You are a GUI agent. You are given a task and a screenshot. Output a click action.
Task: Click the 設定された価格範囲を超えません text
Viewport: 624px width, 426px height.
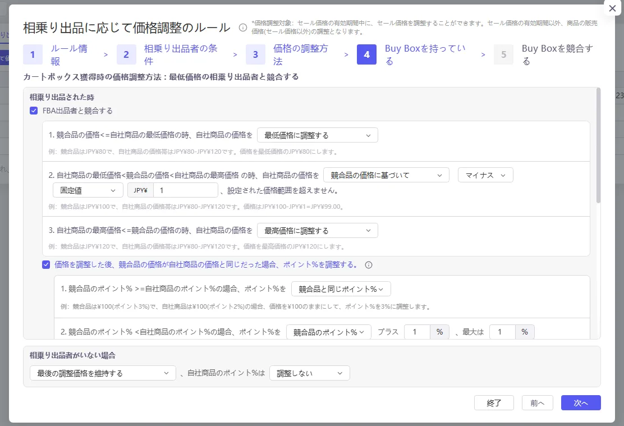point(283,190)
